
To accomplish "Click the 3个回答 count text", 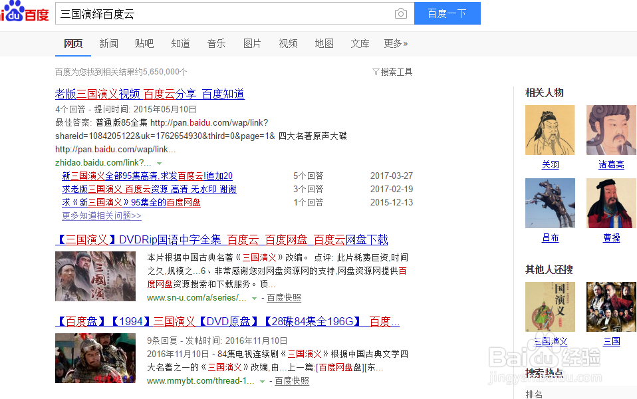I will click(x=309, y=190).
